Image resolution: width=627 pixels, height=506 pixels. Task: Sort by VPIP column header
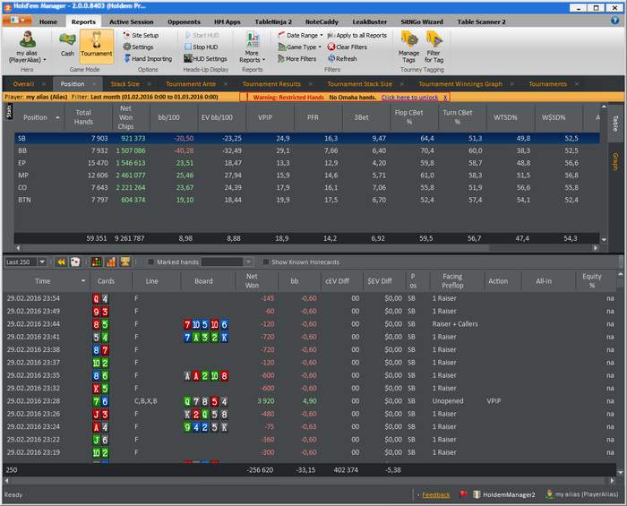tap(271, 117)
